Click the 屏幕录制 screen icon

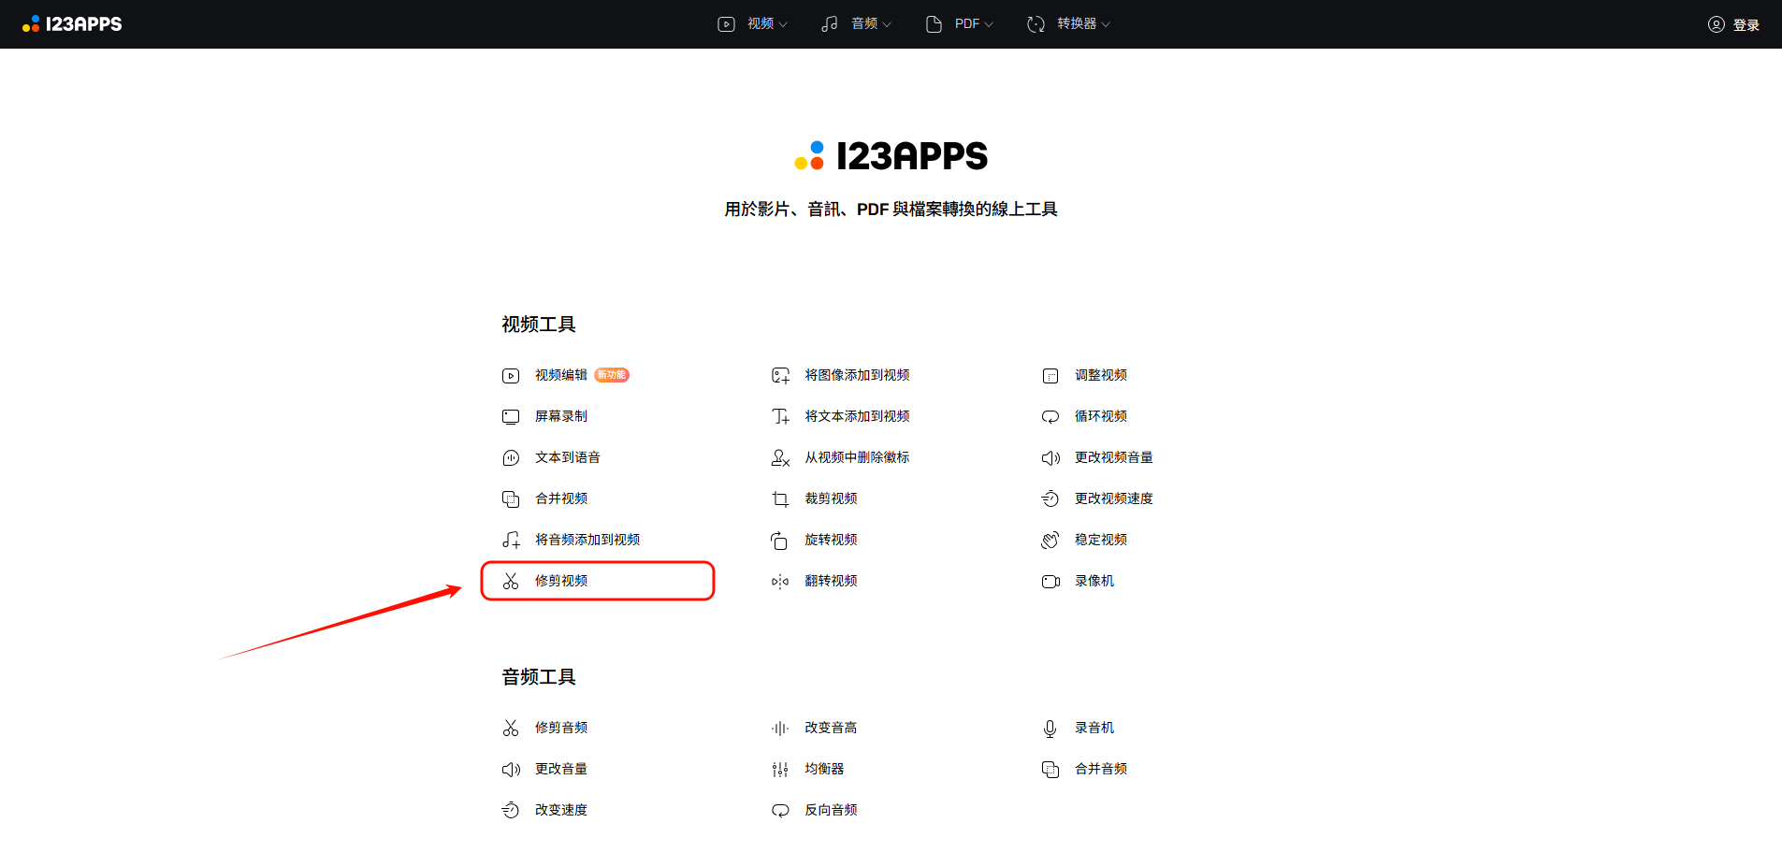click(x=511, y=417)
